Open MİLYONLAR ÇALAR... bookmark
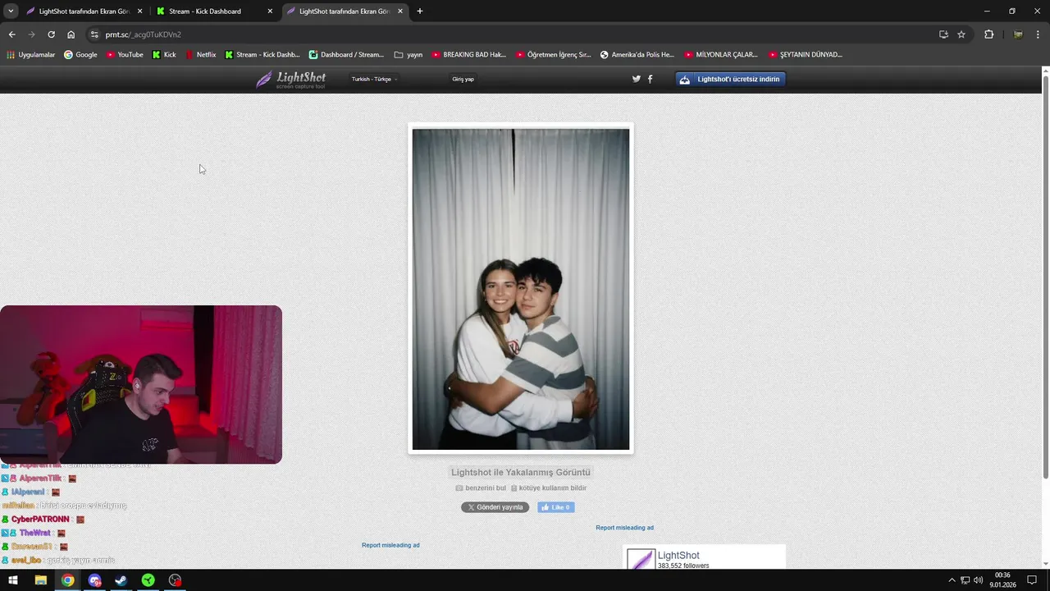Viewport: 1050px width, 591px height. pos(721,55)
